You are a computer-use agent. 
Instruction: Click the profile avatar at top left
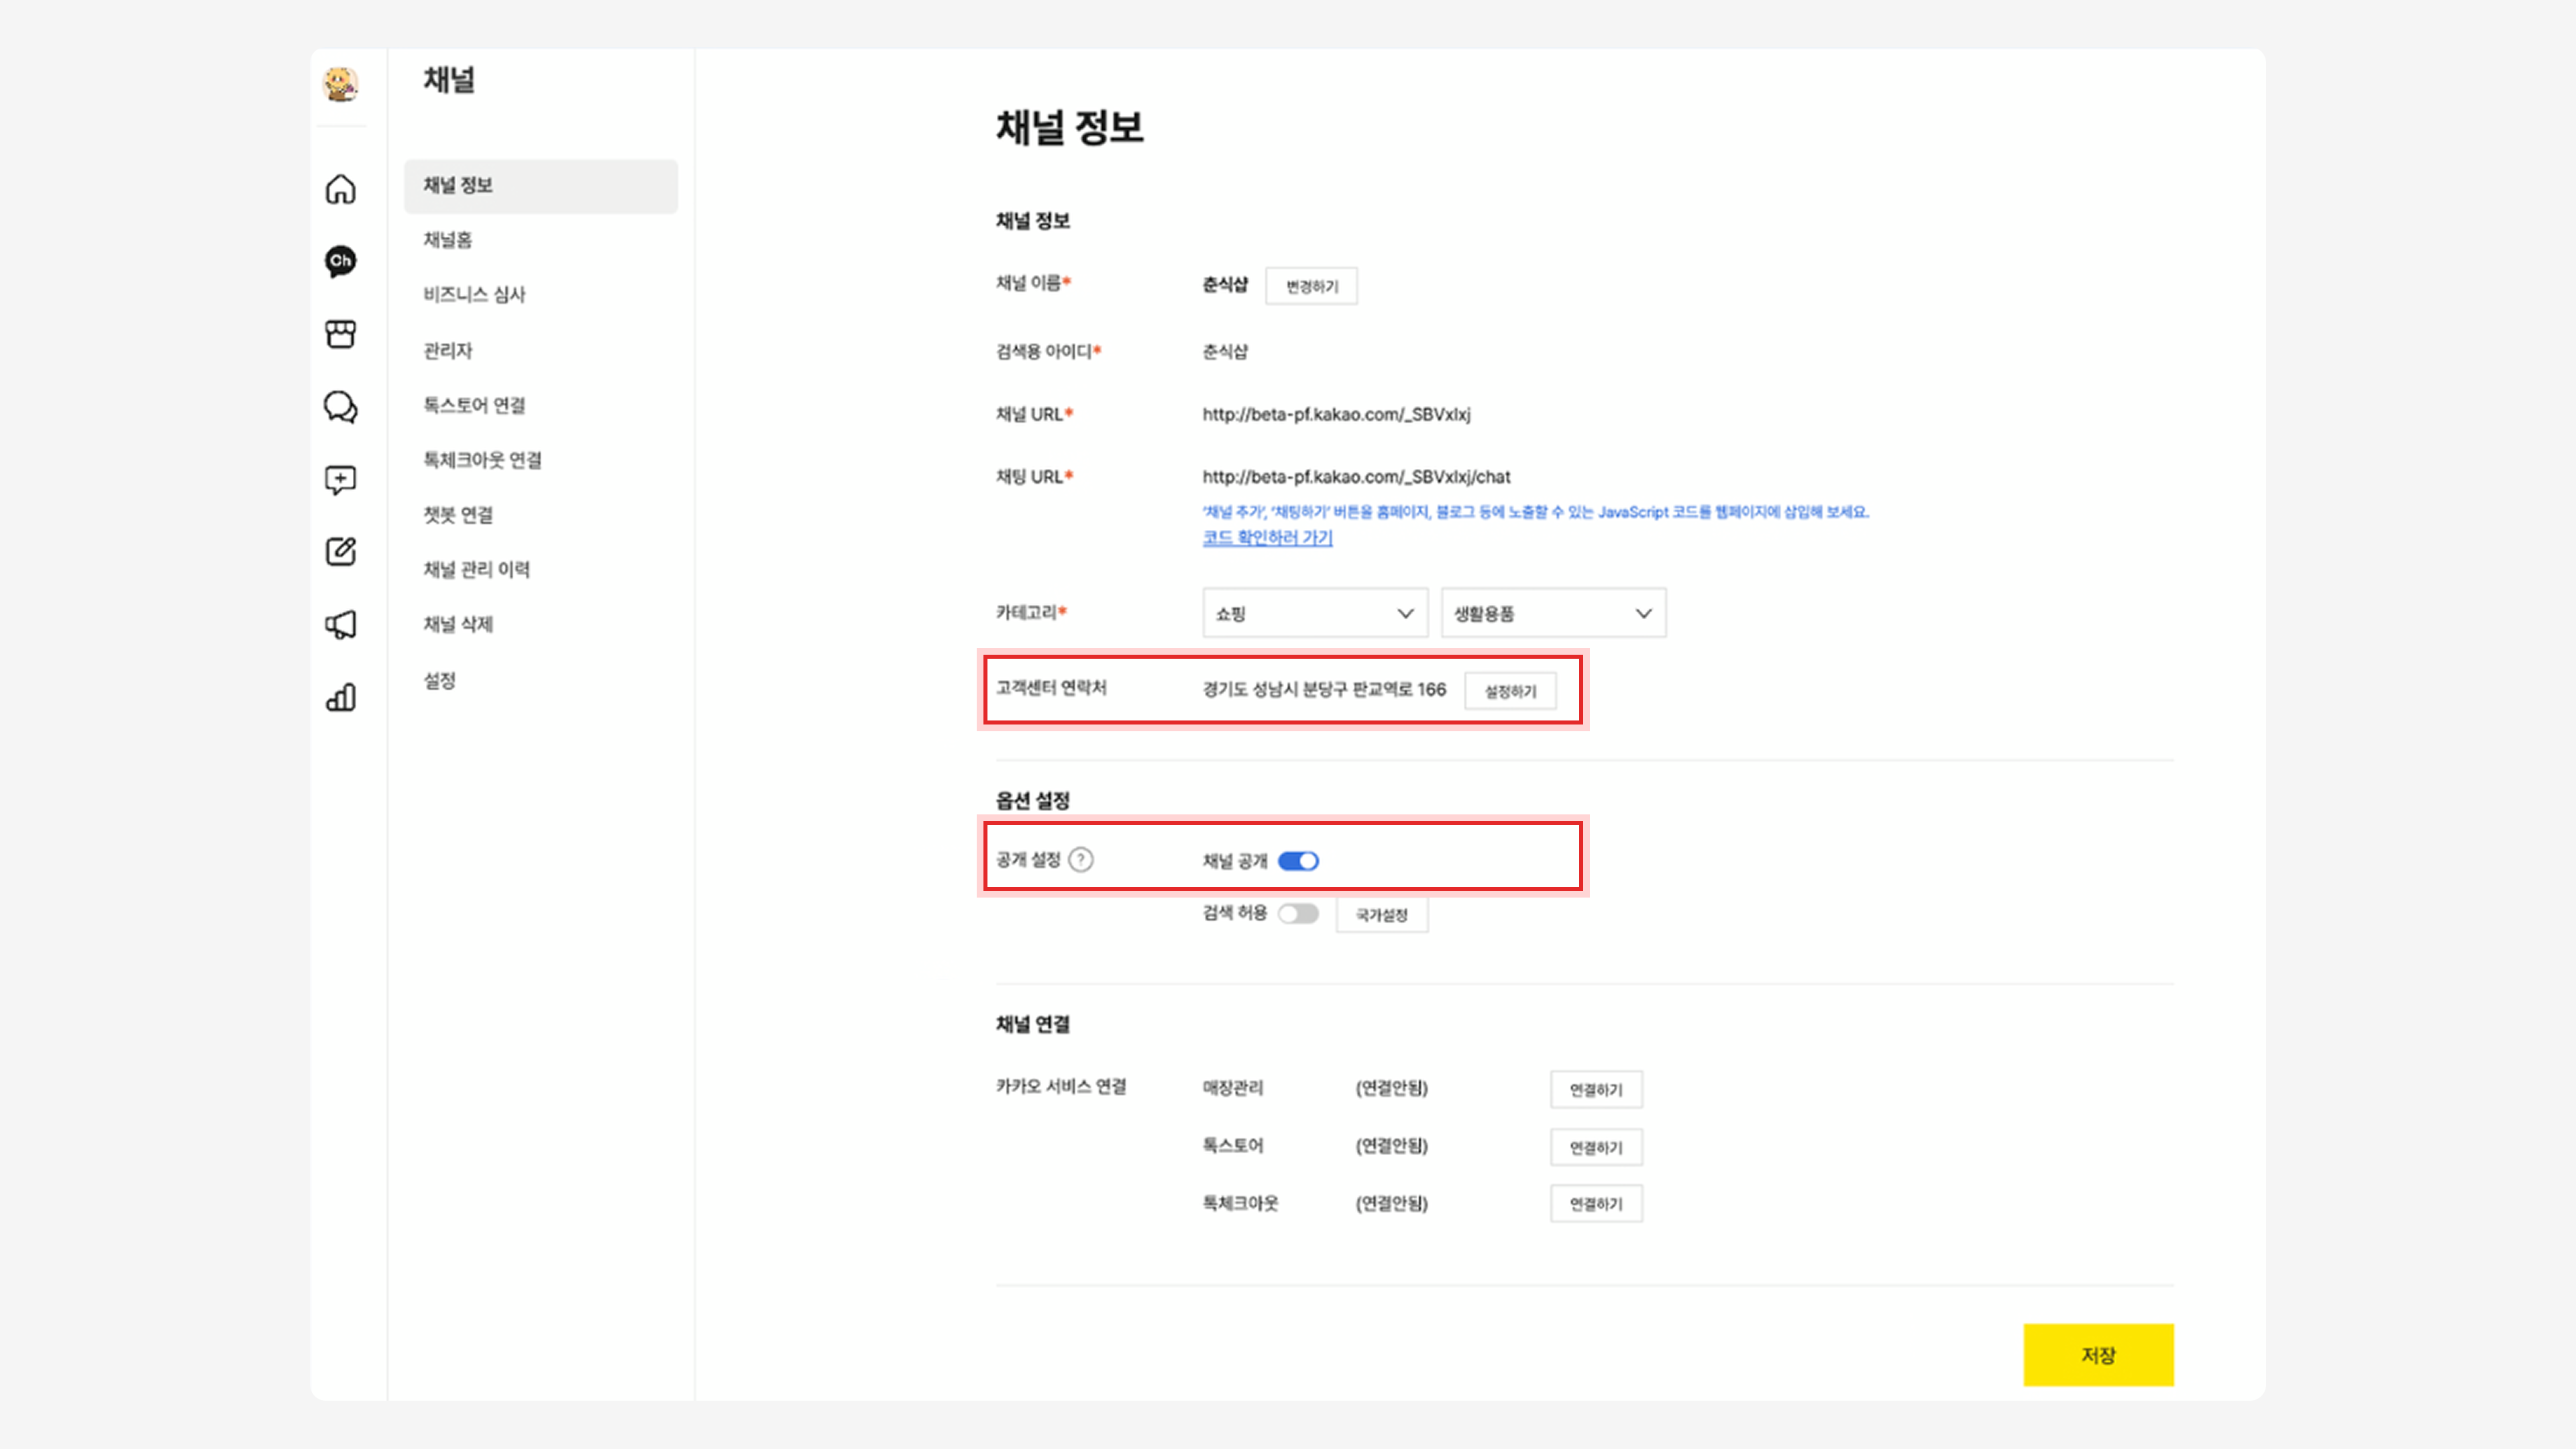[x=341, y=84]
